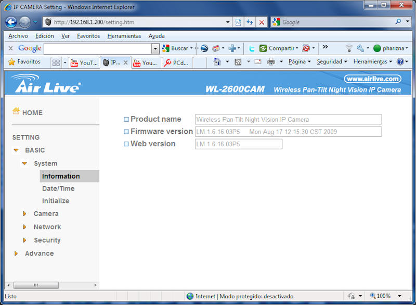Click the Home page icon
Viewport: 416px width, 305px height.
217,62
